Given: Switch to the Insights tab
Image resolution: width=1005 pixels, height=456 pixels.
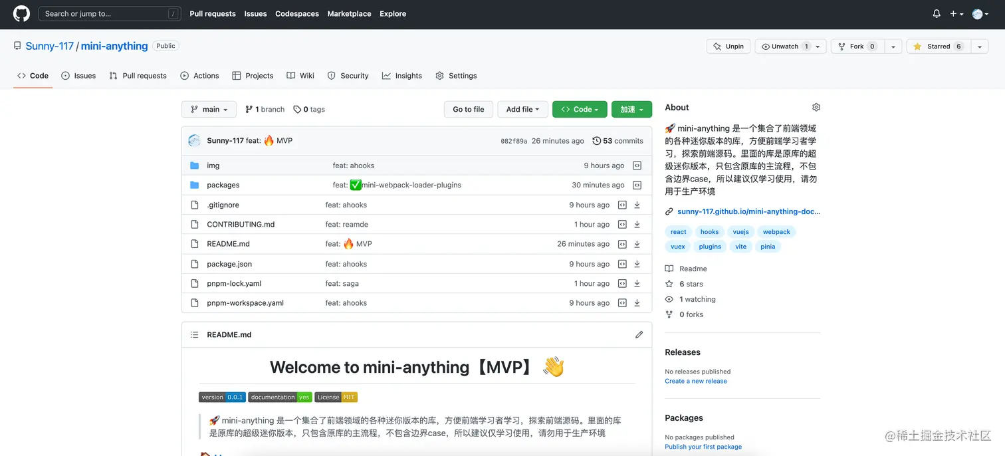Looking at the screenshot, I should point(402,76).
